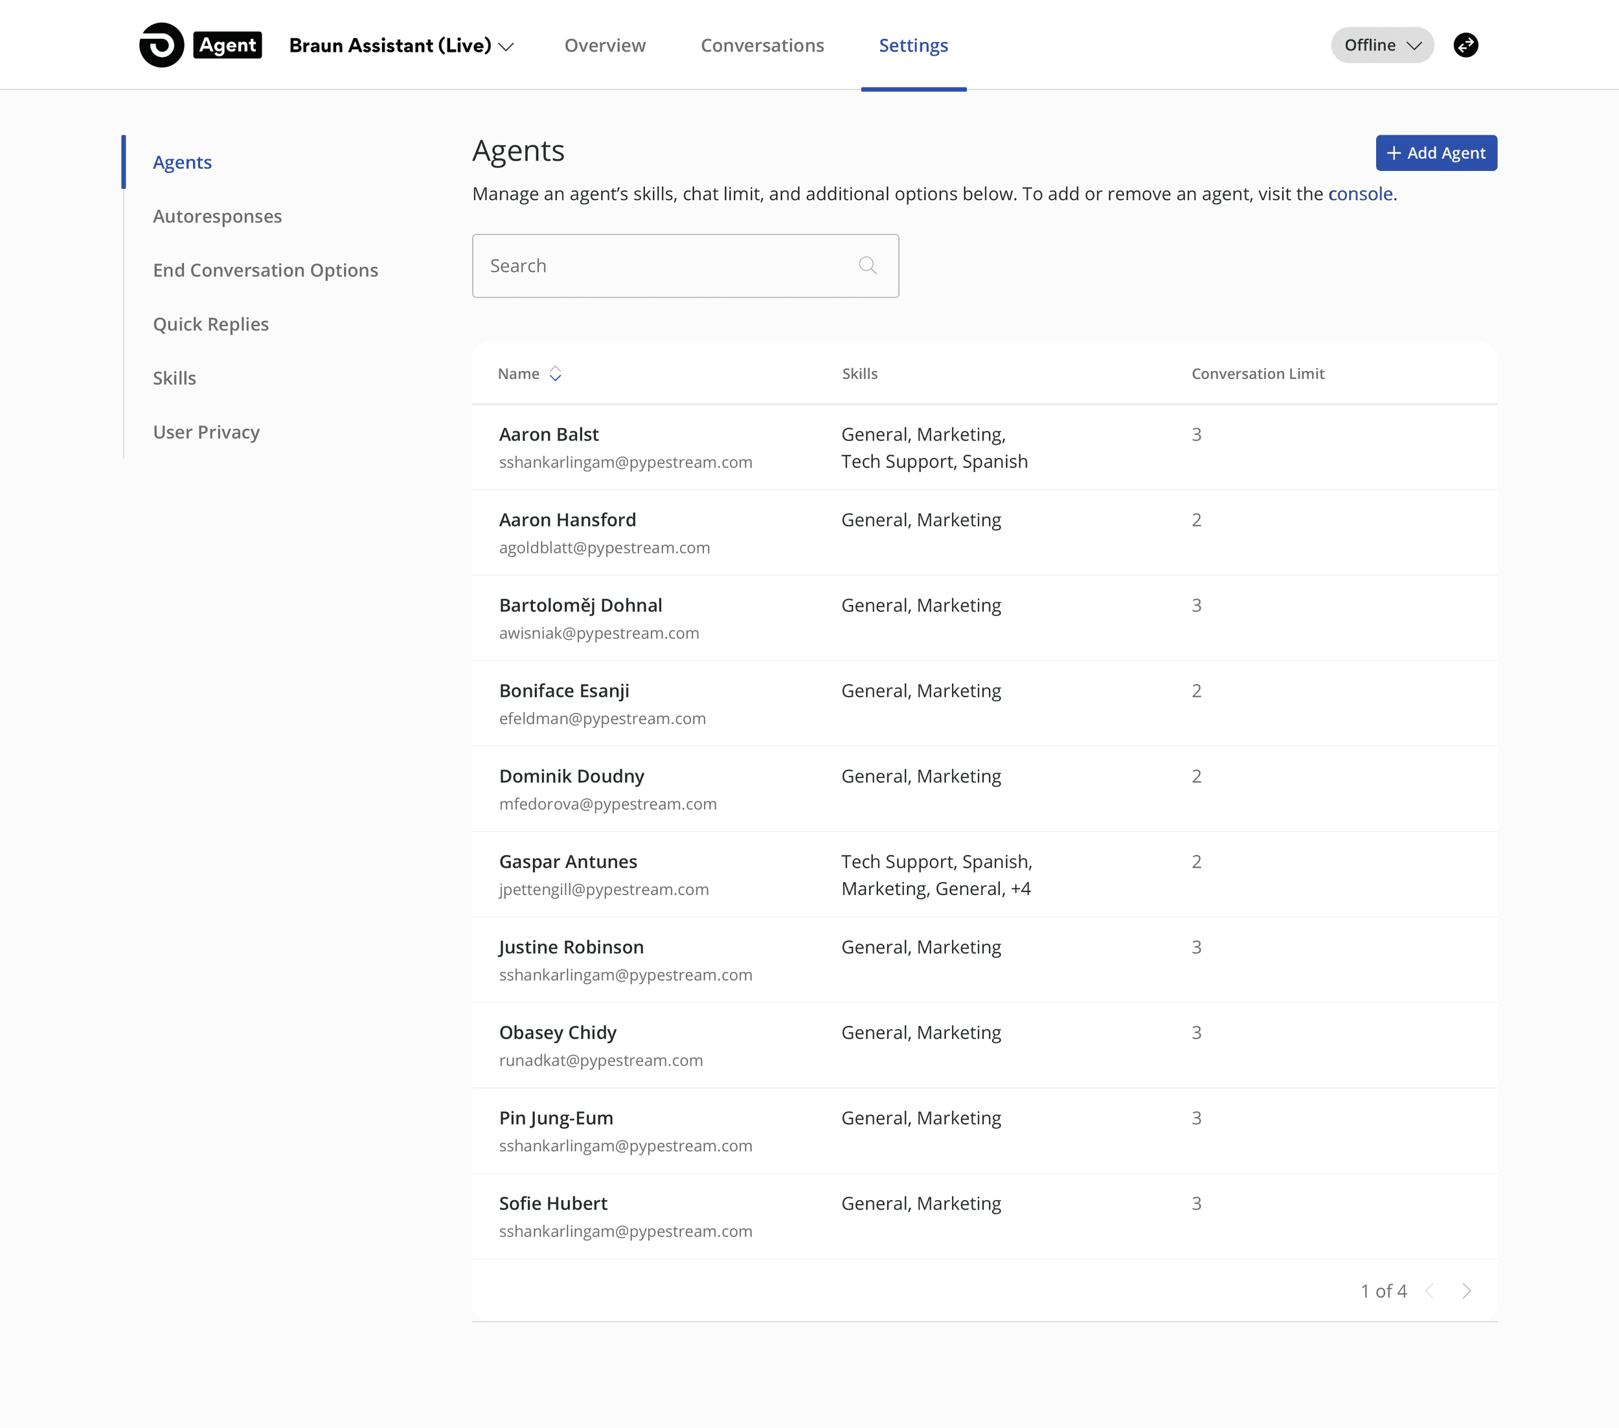
Task: Open End Conversation Options settings
Action: tap(266, 270)
